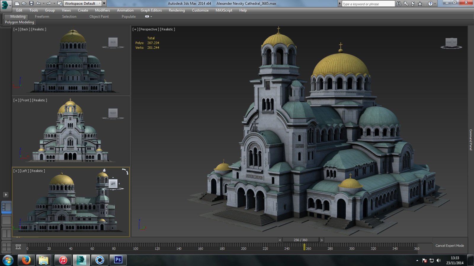Open the undo history dropdown arrow
Viewport: 474px width, 266px height.
pos(43,4)
